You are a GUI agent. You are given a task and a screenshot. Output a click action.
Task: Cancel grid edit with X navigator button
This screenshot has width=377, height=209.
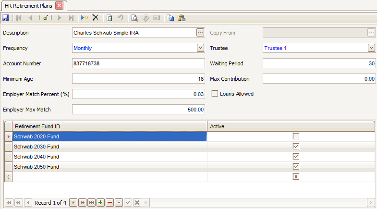point(137,202)
